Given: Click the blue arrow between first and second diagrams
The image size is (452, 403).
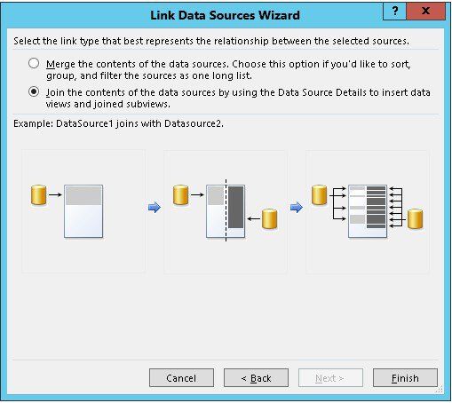Looking at the screenshot, I should coord(155,207).
